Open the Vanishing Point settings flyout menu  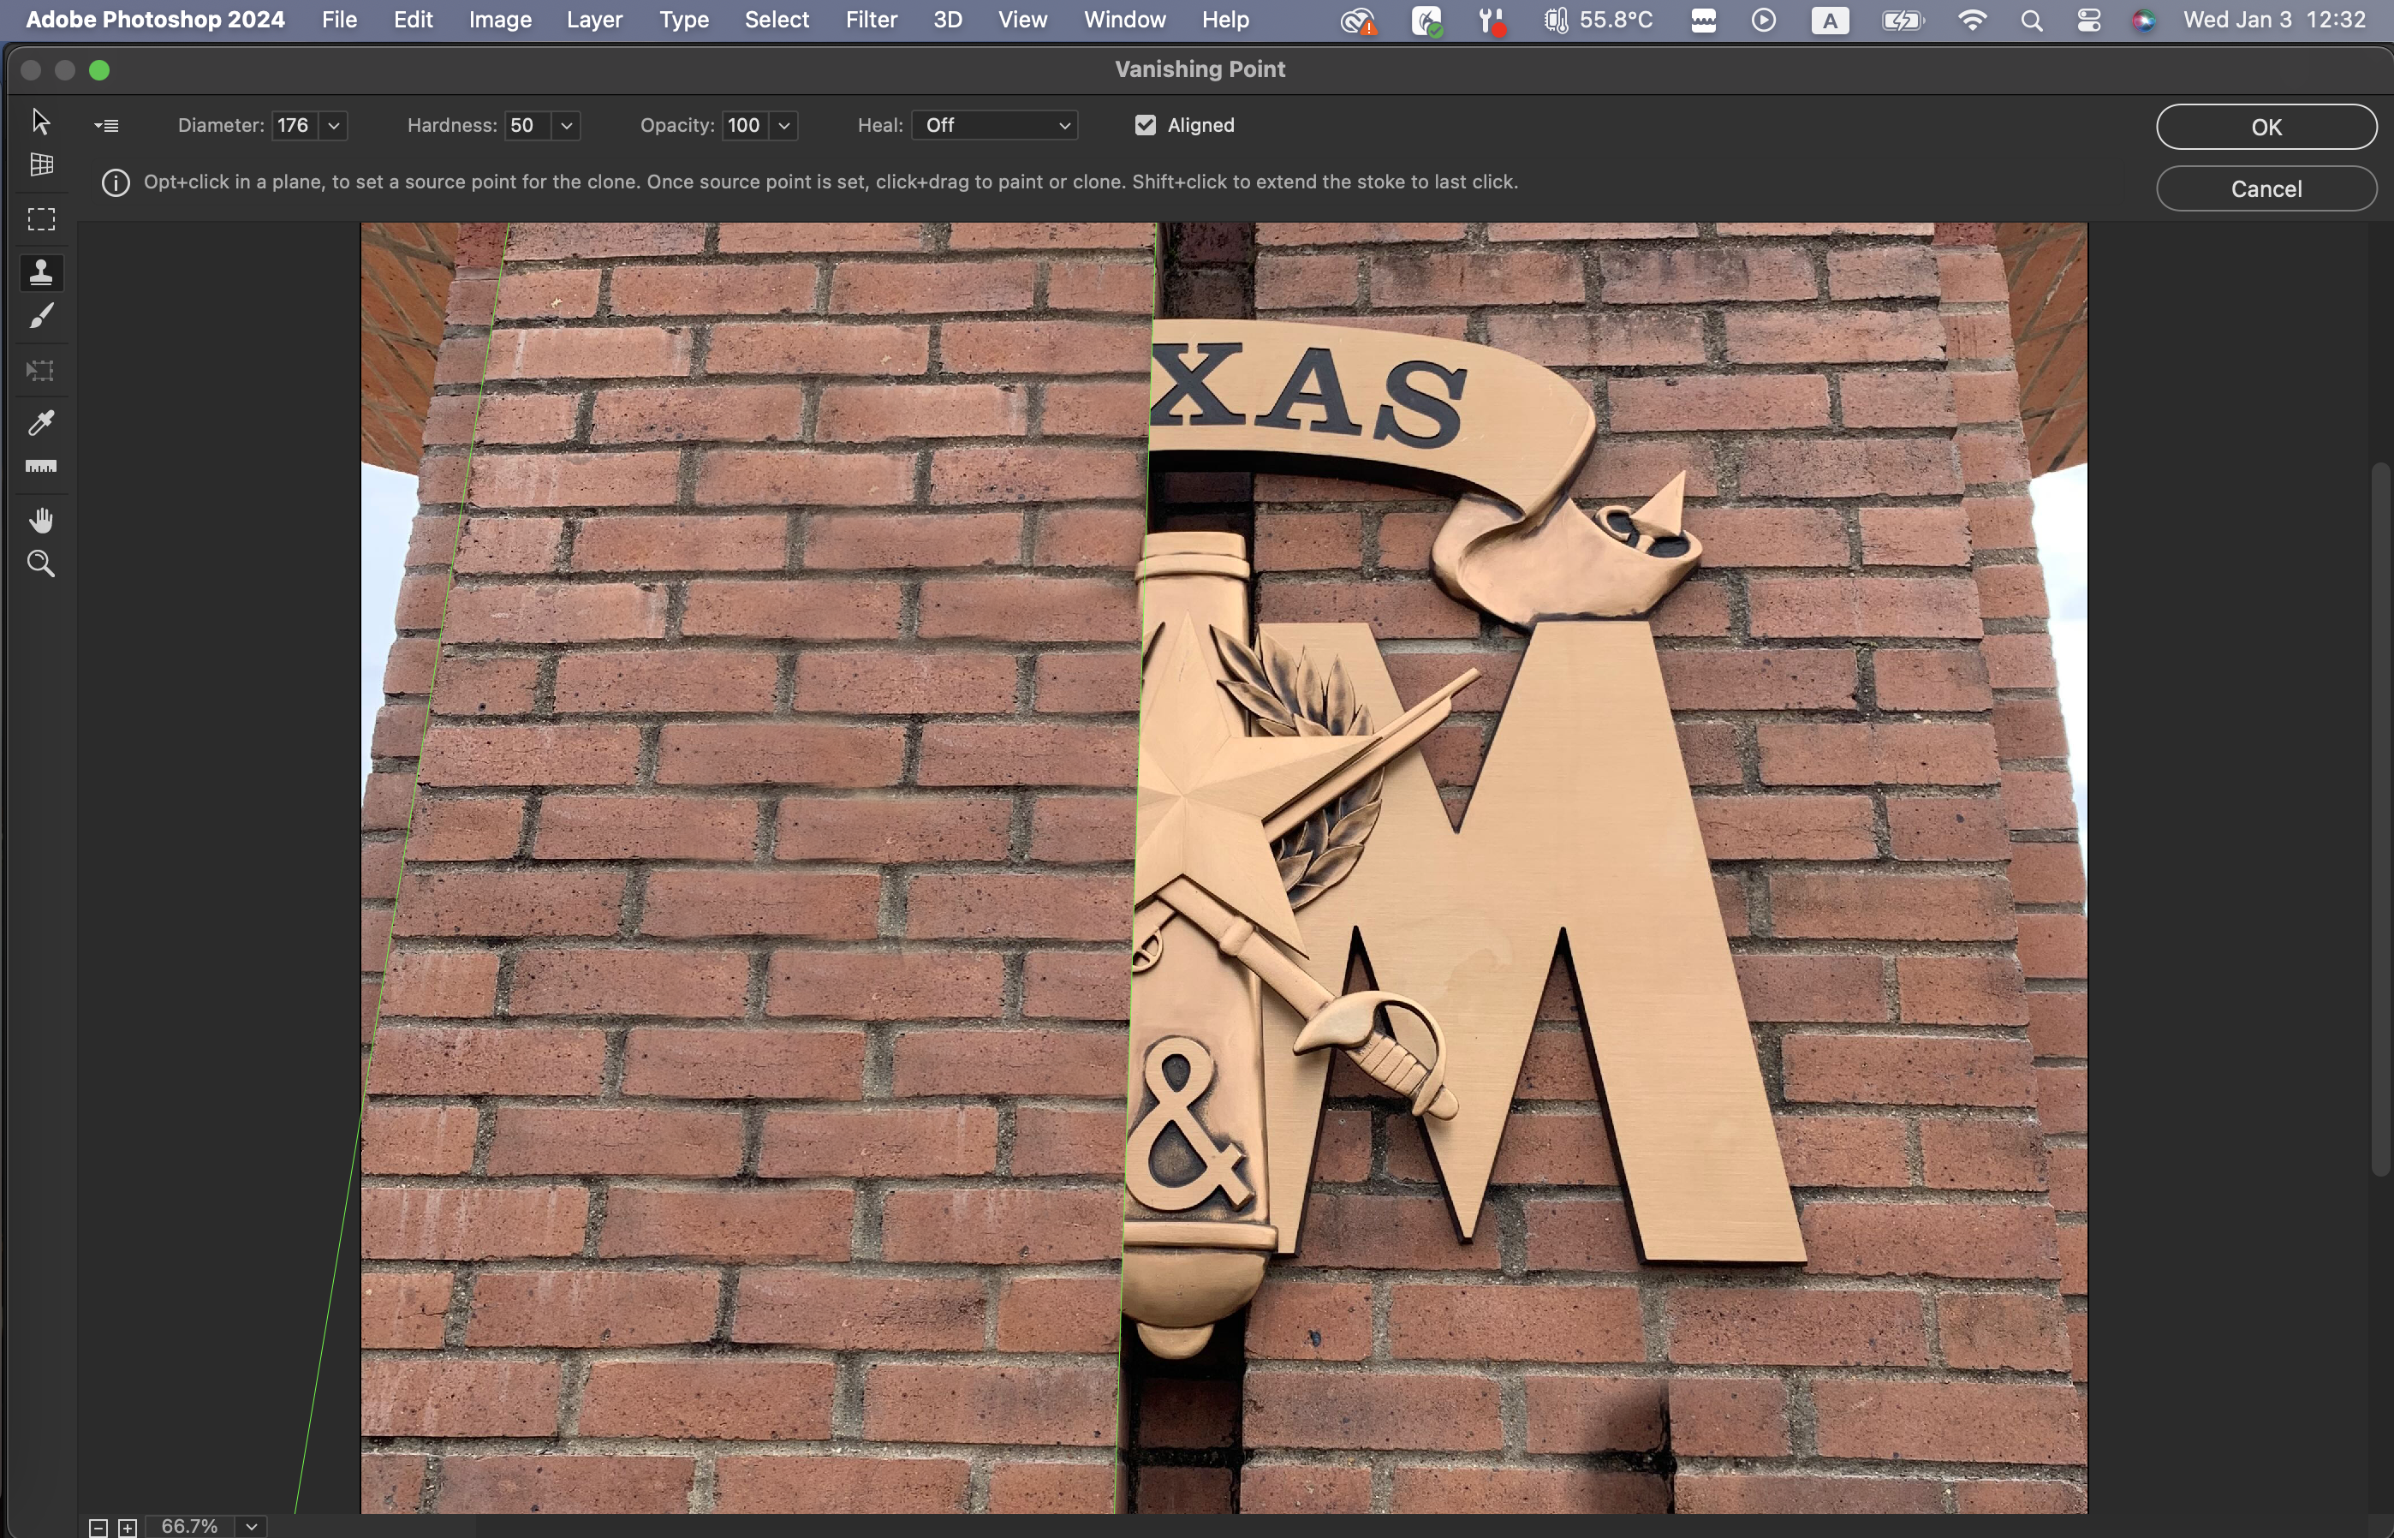tap(107, 126)
